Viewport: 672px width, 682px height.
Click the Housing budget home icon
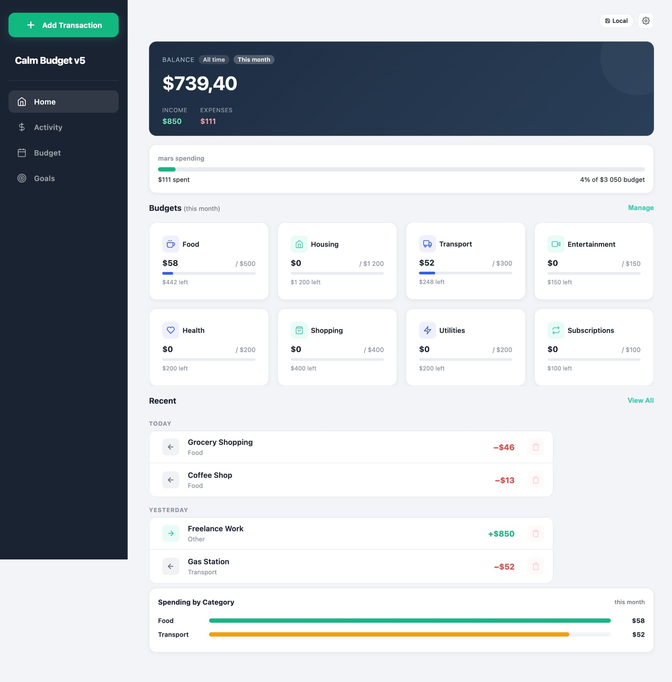pos(299,244)
